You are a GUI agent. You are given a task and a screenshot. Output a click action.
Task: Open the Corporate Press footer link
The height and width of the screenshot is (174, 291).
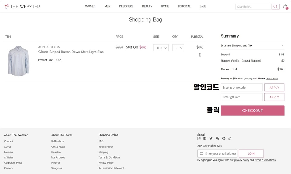[13, 163]
